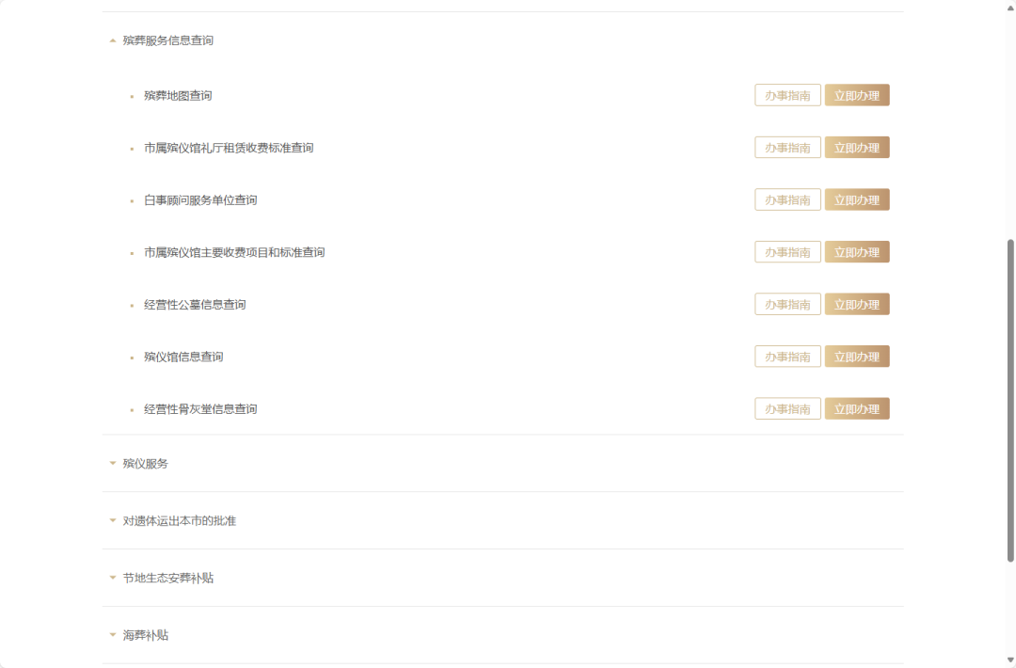Select the 经营性骨灰堂信息查询 item text
This screenshot has height=668, width=1016.
200,409
